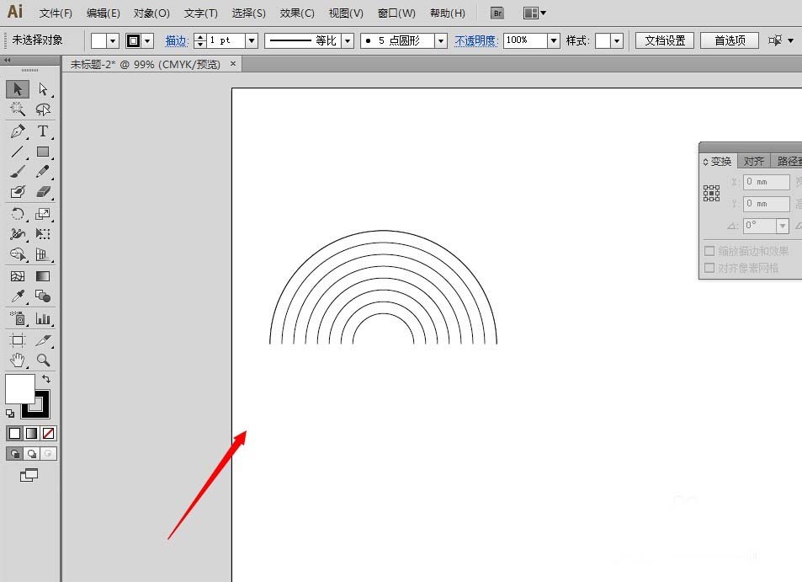
Task: Expand the rotation angle dropdown in Transform panel
Action: point(782,226)
